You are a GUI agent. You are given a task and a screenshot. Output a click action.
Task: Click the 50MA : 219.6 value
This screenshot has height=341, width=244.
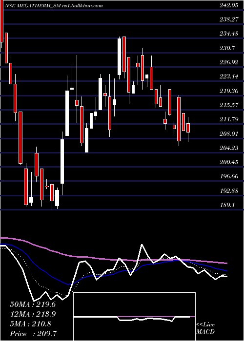pos(33,304)
